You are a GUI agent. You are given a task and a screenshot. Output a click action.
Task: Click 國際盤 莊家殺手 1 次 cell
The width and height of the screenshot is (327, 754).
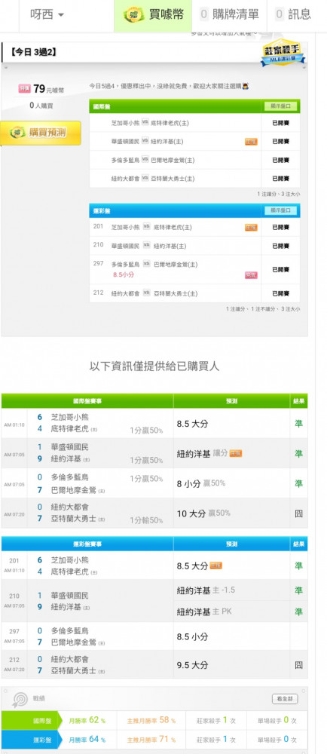(x=215, y=720)
